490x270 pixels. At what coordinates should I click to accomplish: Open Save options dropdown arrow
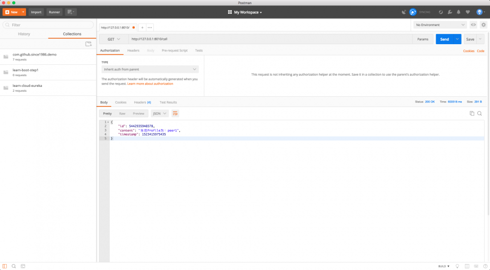click(480, 39)
